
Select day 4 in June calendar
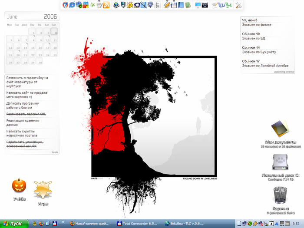pyautogui.click(x=54, y=31)
